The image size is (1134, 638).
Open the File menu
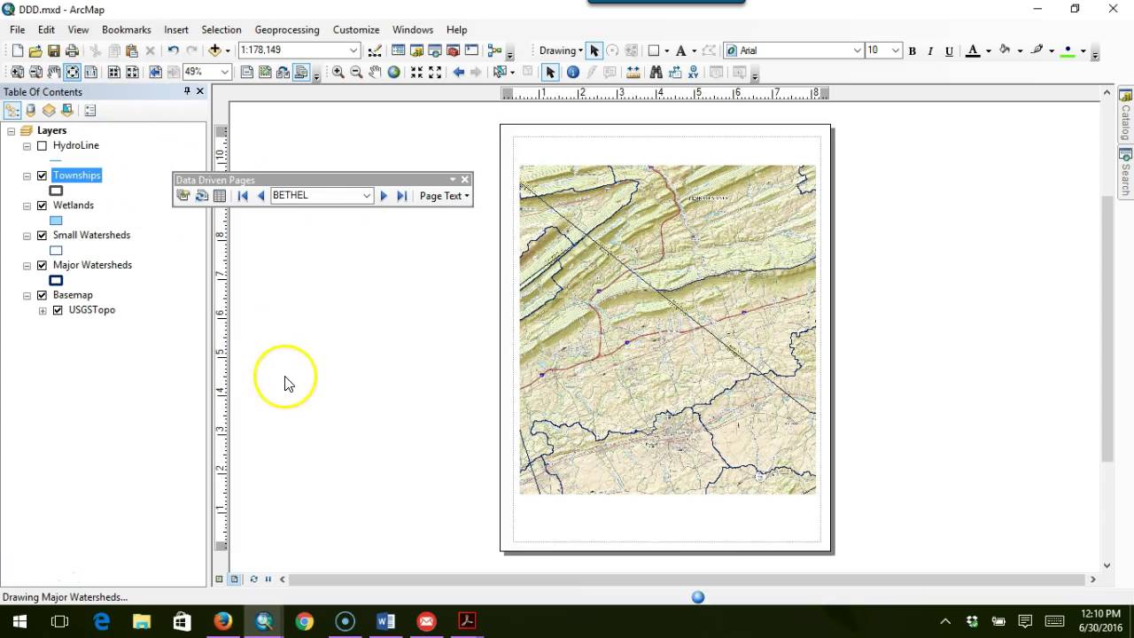click(x=18, y=29)
